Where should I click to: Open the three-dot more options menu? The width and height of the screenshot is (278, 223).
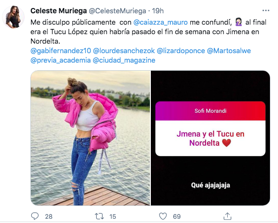pyautogui.click(x=266, y=11)
